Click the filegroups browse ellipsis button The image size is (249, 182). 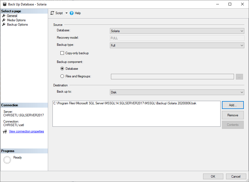[239, 77]
